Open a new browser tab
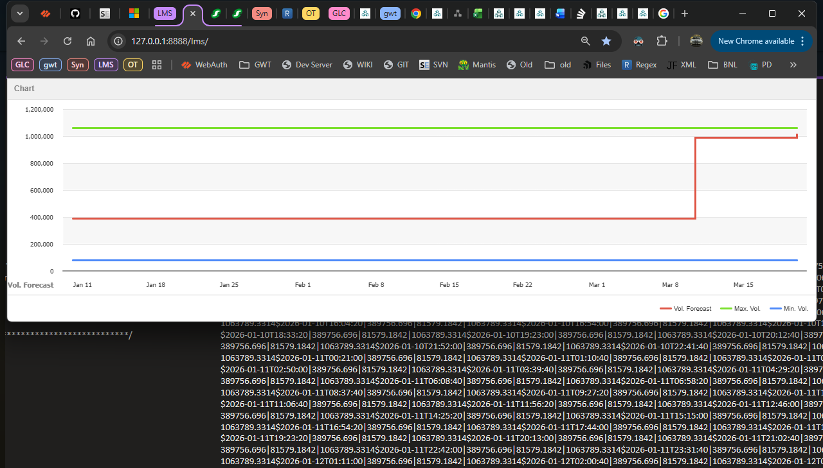This screenshot has width=823, height=468. [x=685, y=13]
